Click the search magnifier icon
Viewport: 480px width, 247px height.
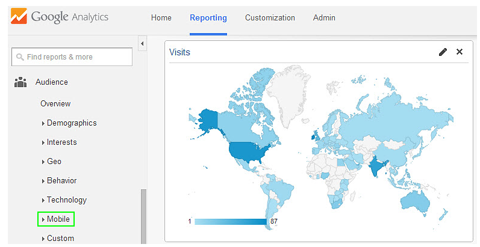(x=20, y=57)
